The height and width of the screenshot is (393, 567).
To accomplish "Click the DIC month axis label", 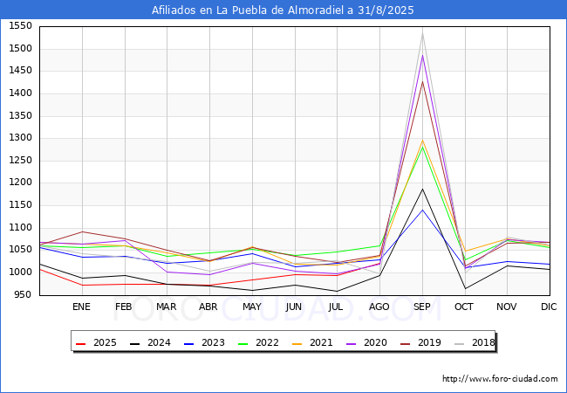I will [549, 307].
